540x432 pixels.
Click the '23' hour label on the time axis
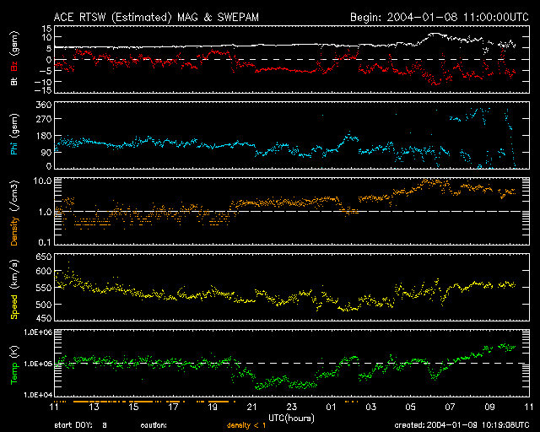pyautogui.click(x=292, y=408)
